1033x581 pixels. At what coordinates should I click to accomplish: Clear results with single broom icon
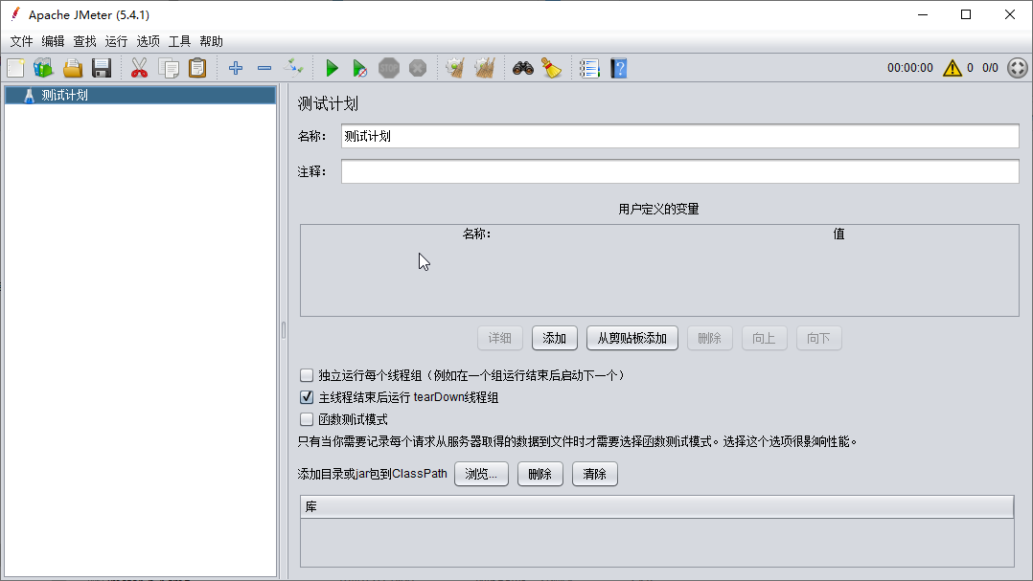pos(455,68)
